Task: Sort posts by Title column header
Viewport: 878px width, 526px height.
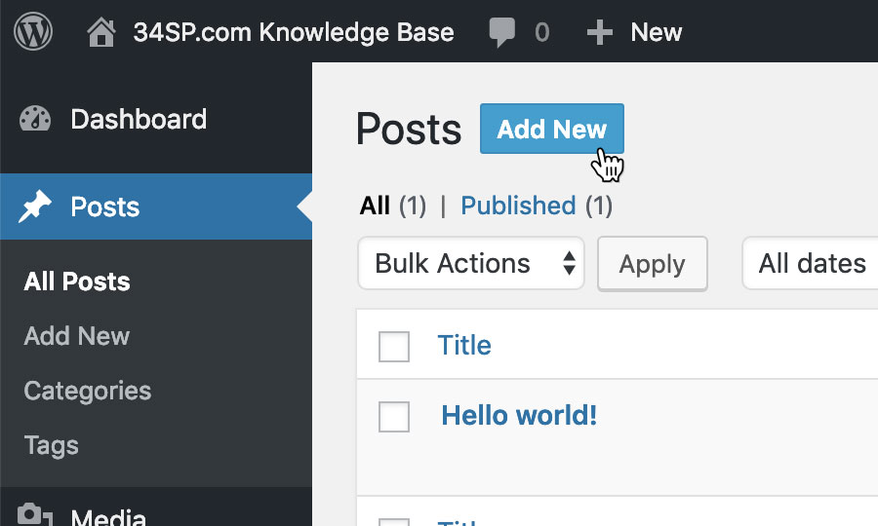Action: 464,345
